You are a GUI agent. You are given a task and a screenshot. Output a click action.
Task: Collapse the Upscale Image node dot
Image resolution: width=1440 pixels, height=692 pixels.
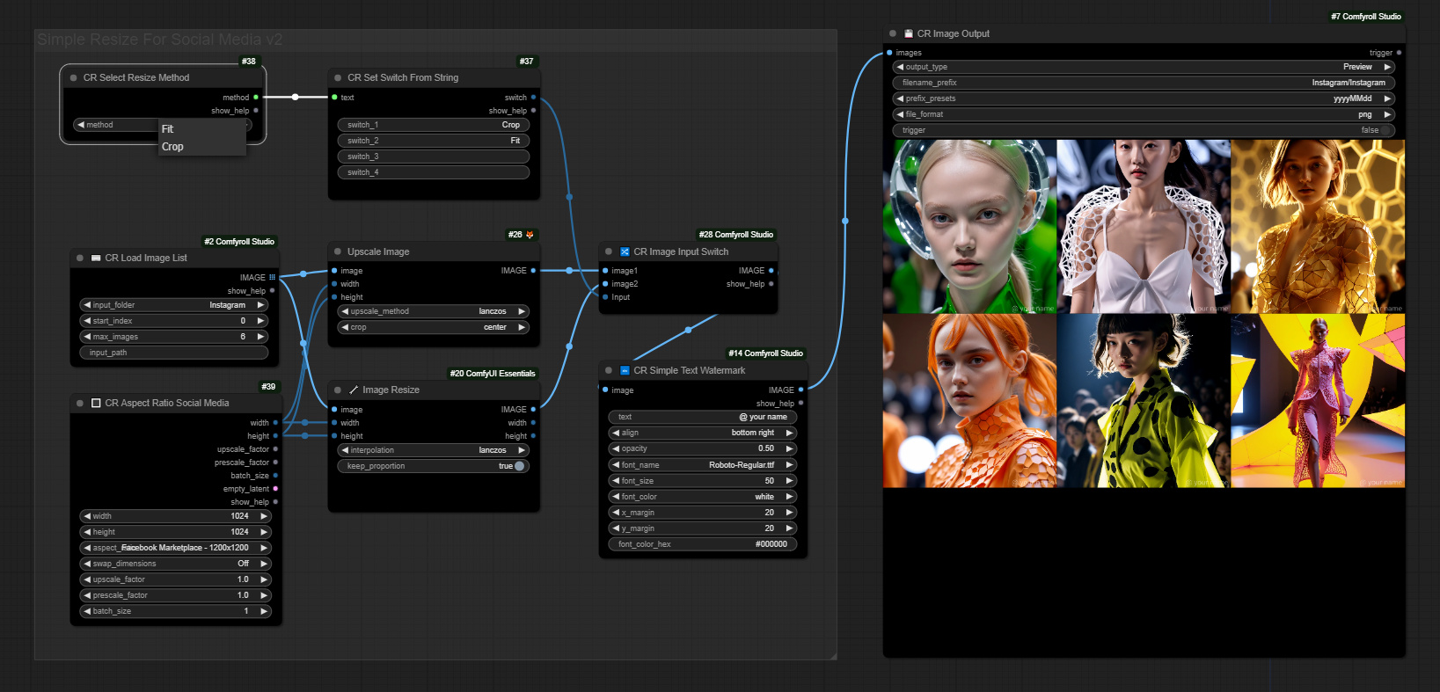tap(338, 251)
